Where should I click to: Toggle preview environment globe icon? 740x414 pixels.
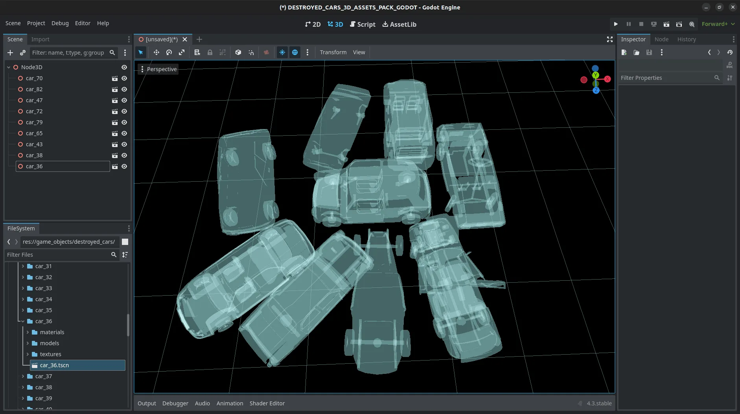click(x=295, y=52)
